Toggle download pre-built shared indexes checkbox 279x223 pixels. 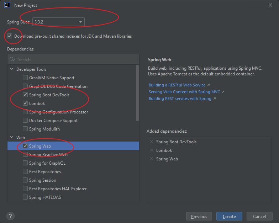10,36
